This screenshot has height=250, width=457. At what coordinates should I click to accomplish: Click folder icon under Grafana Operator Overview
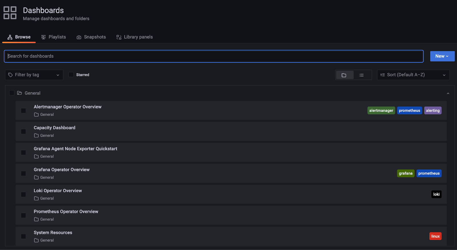pyautogui.click(x=36, y=177)
